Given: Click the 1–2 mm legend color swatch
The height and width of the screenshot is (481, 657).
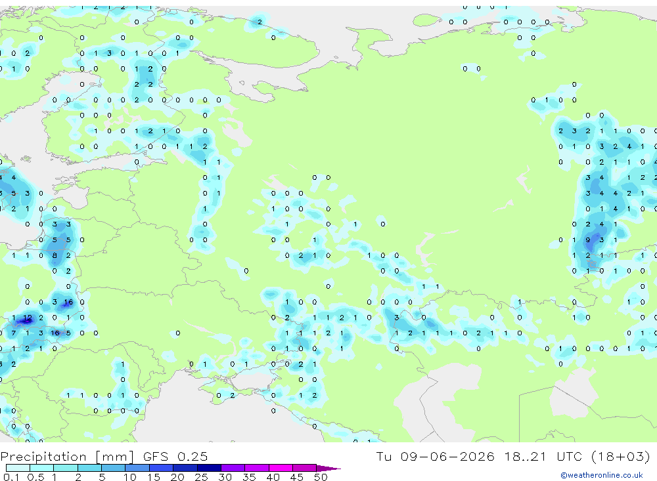Looking at the screenshot, I should (66, 468).
